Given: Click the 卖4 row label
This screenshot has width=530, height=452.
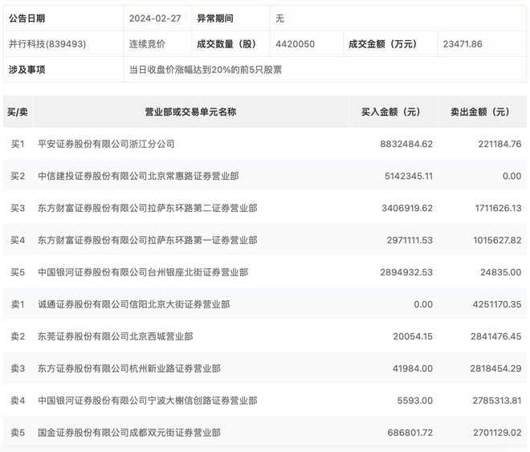Looking at the screenshot, I should tap(18, 401).
